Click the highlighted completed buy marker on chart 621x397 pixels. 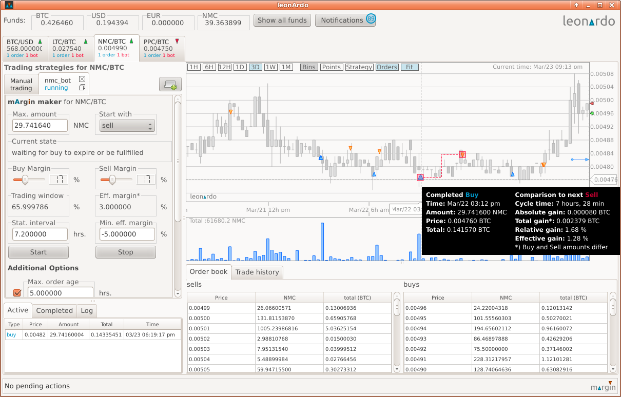click(x=420, y=177)
